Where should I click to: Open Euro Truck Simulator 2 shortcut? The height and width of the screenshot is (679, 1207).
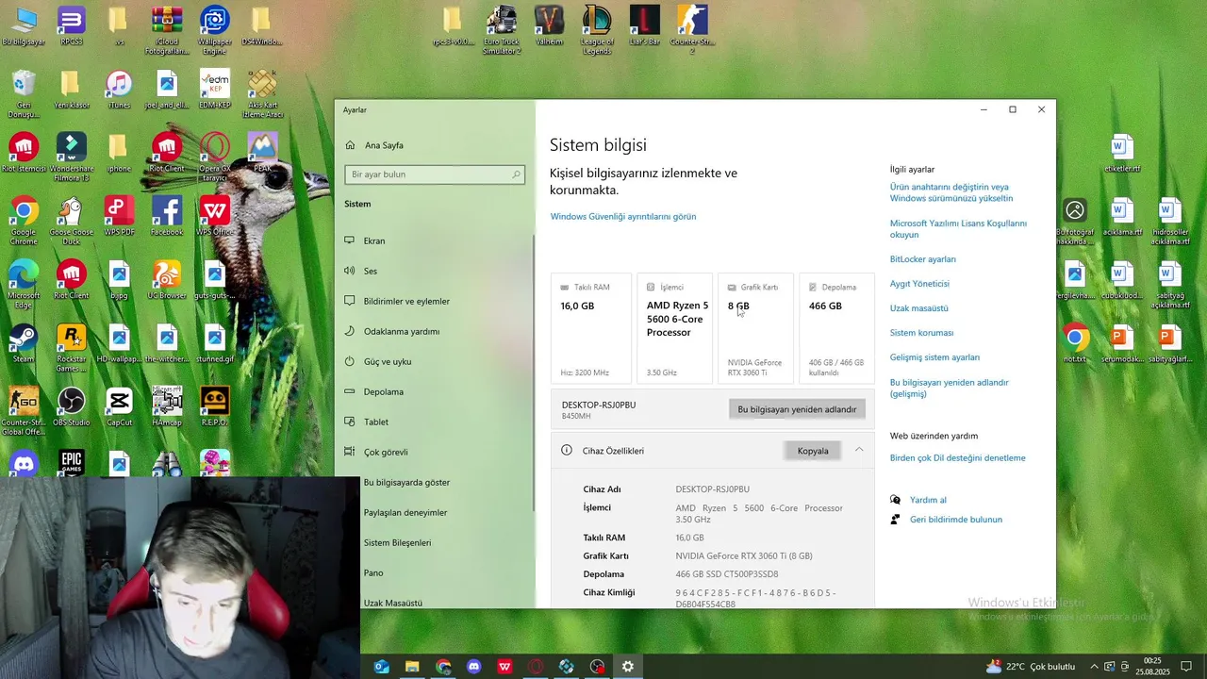[502, 30]
